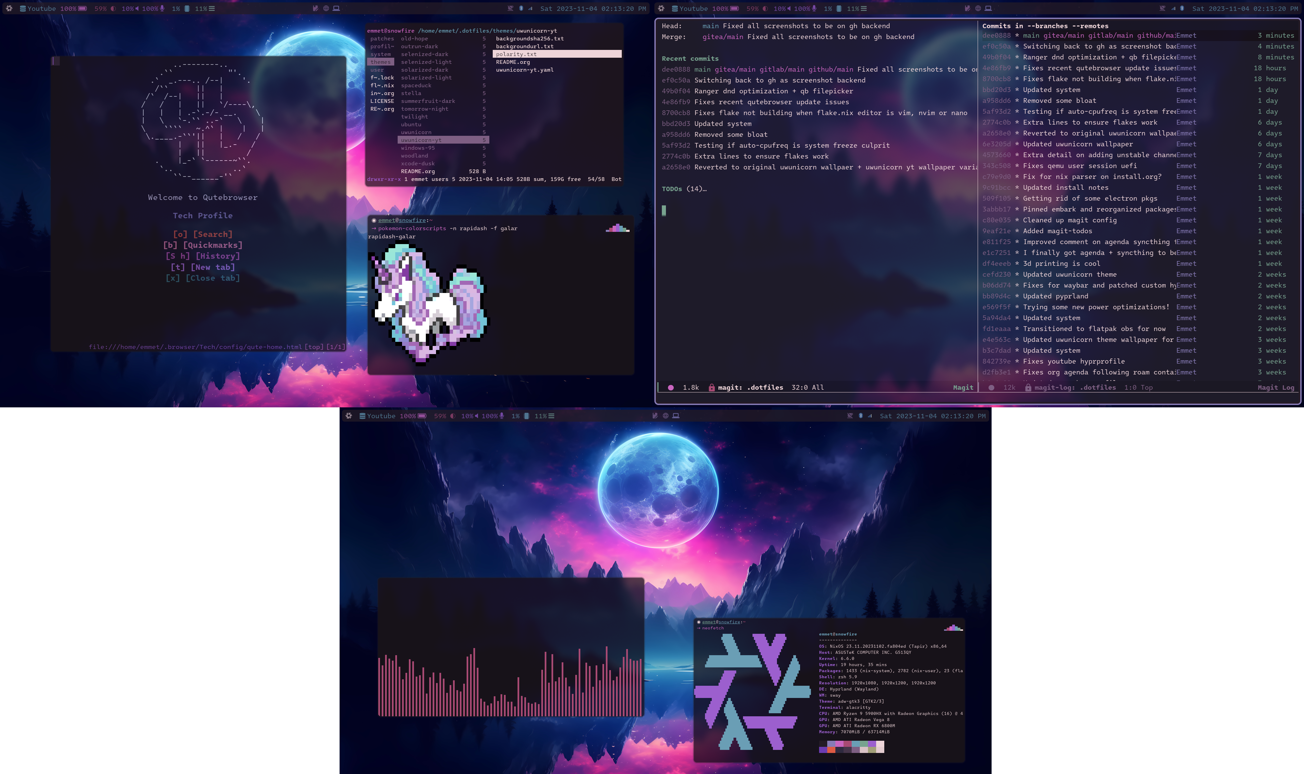Toggle the solarized-light theme selection
This screenshot has width=1304, height=774.
click(426, 77)
